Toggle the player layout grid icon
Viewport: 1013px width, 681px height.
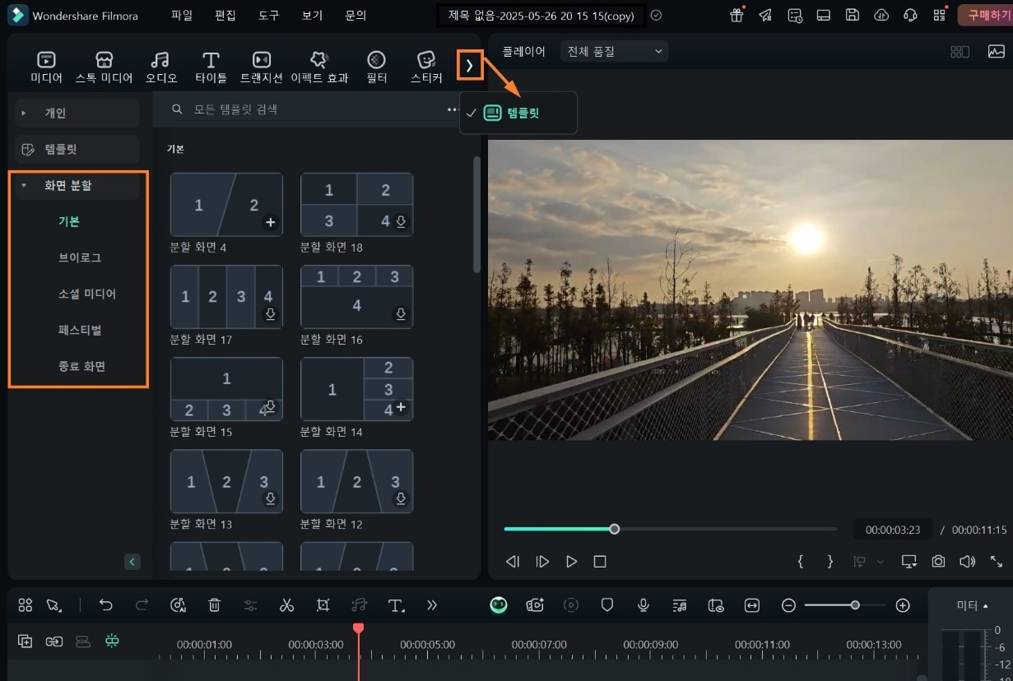click(960, 51)
